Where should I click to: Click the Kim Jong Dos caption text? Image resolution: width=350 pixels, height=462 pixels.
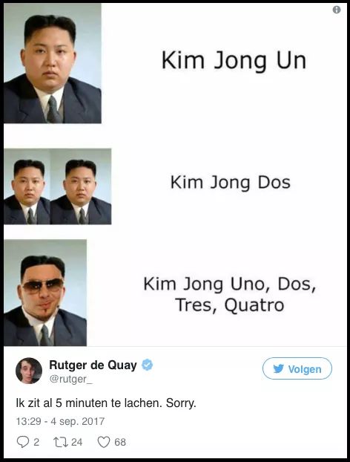click(x=231, y=183)
